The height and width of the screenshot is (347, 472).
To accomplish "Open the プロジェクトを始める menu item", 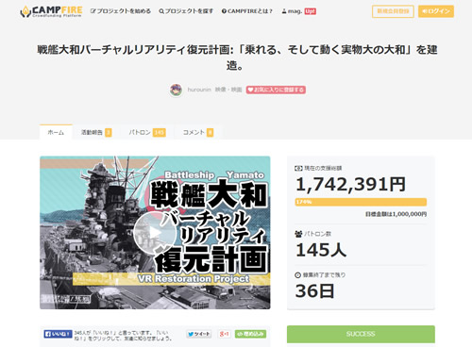I will 121,11.
